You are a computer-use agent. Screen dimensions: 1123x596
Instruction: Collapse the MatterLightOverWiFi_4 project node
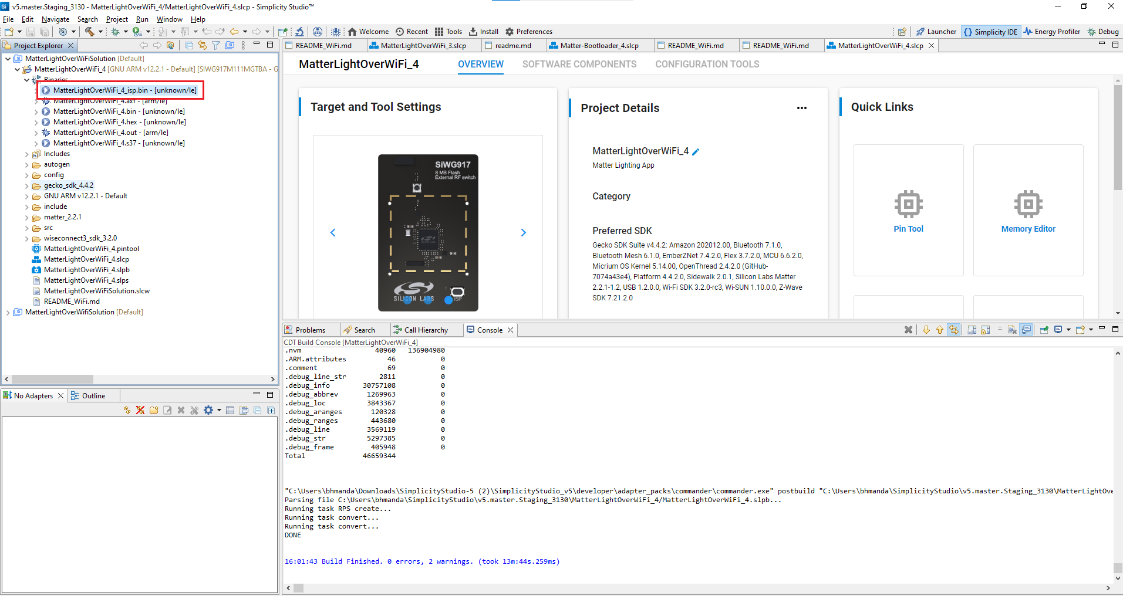coord(17,69)
